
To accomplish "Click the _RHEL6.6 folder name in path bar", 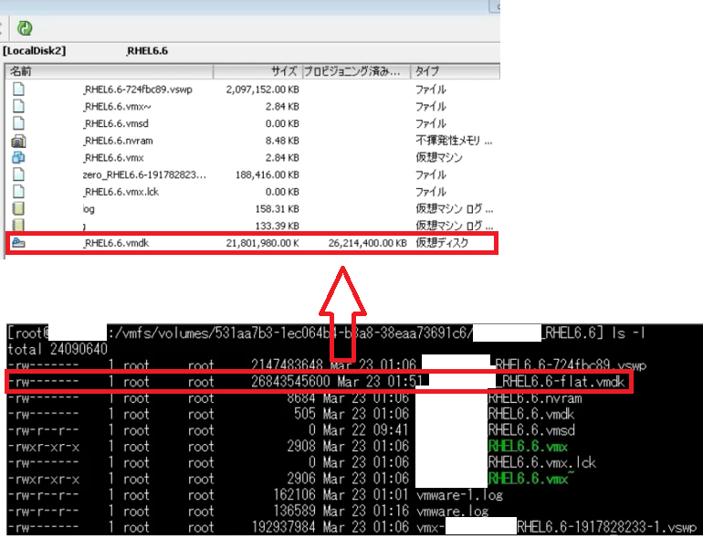I will coord(147,51).
